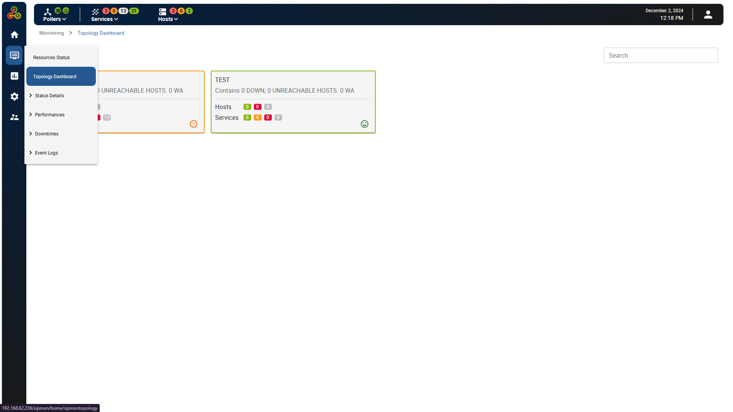The width and height of the screenshot is (733, 412).
Task: Click red critical services badge showing 3
Action: click(x=106, y=11)
